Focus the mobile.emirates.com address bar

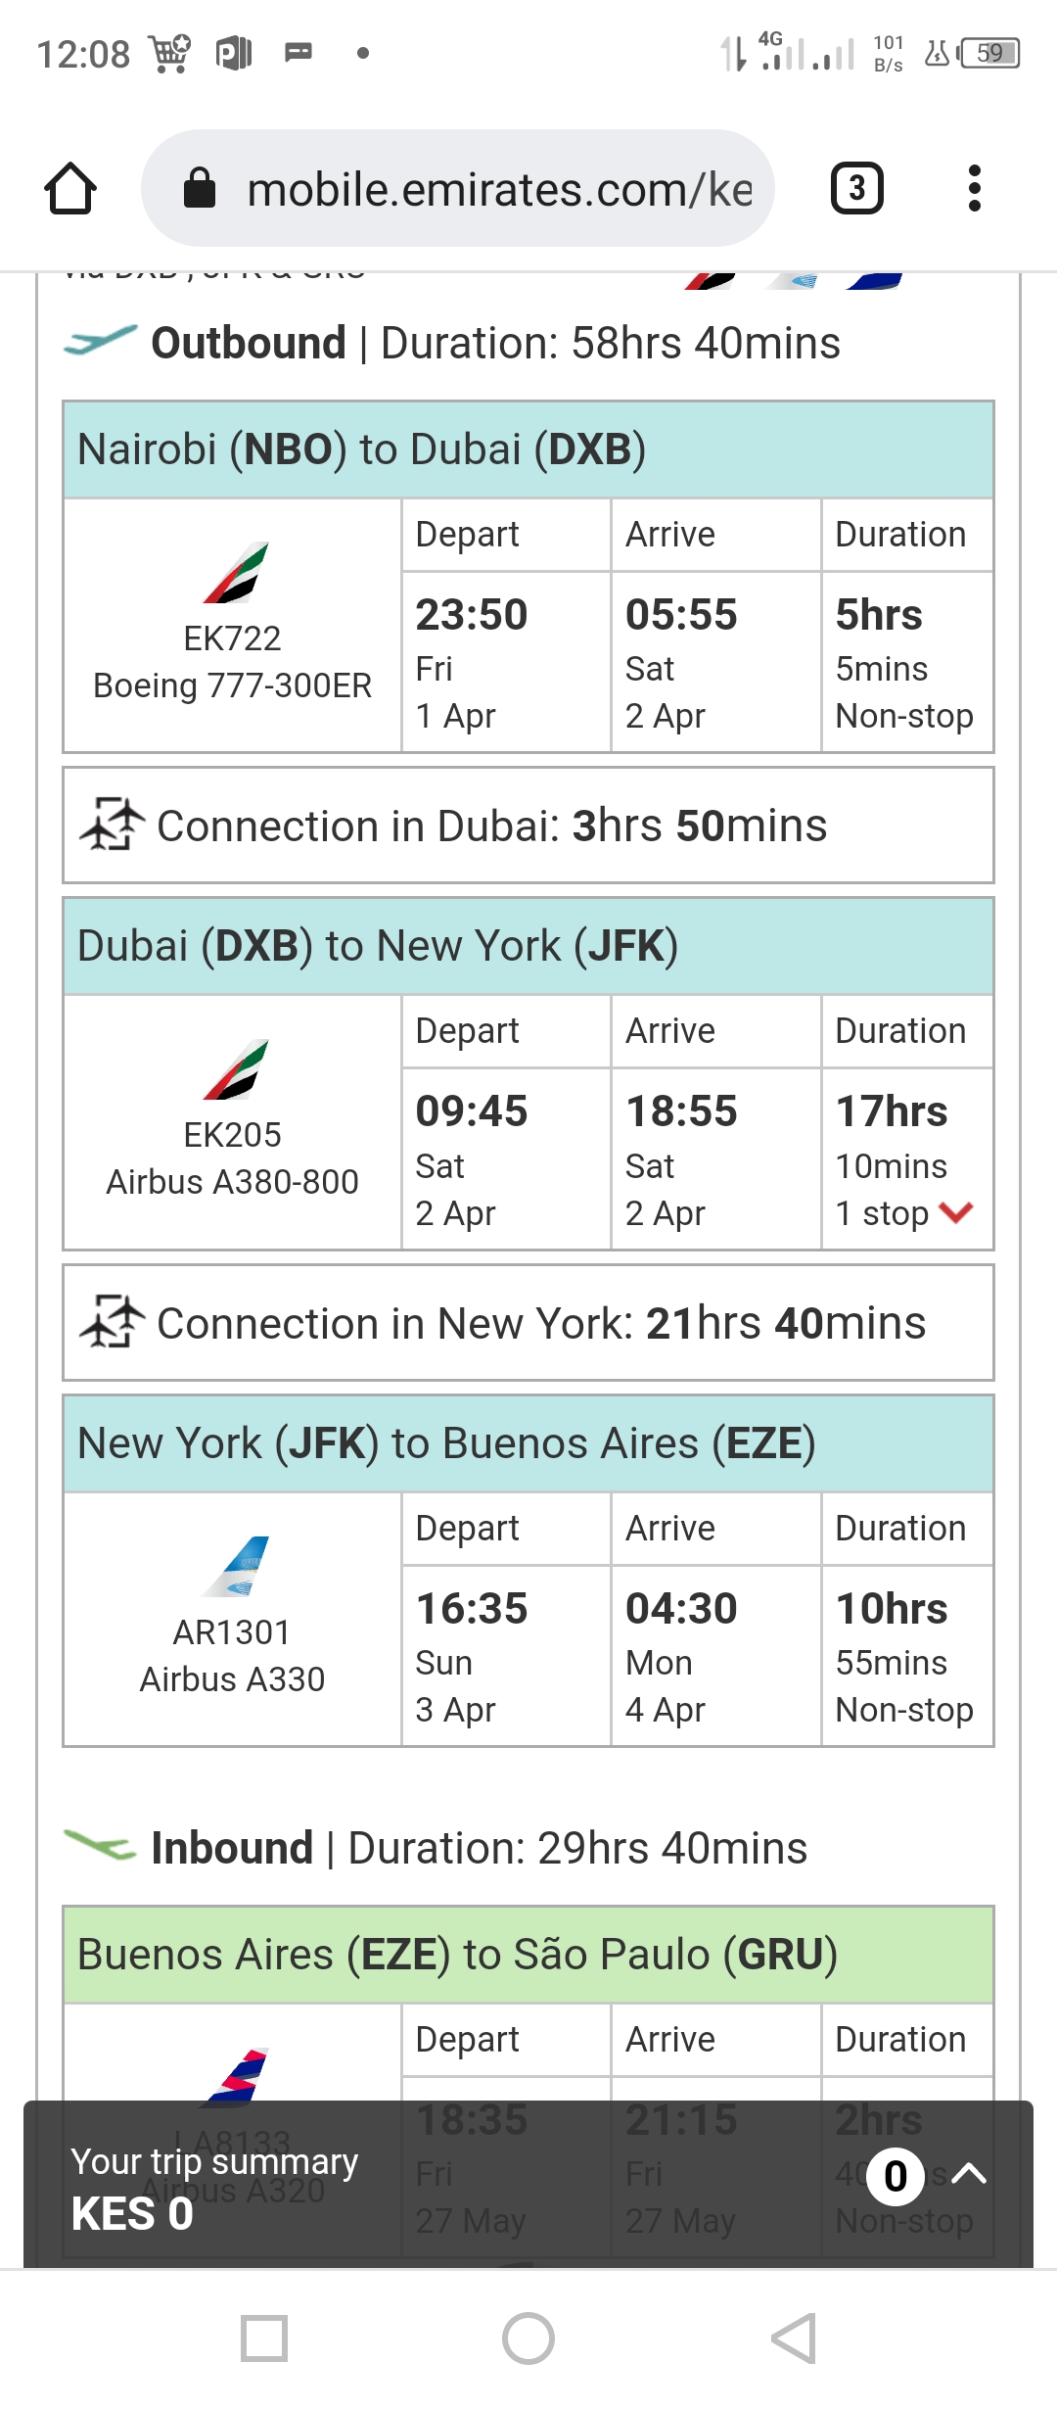point(458,188)
